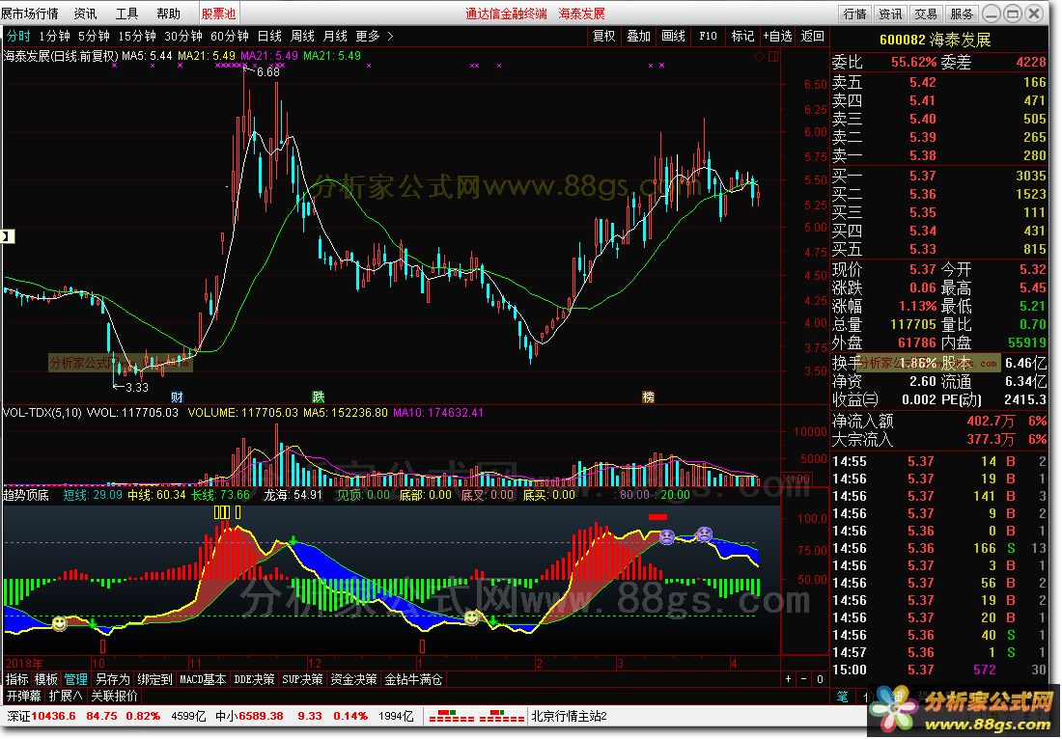The height and width of the screenshot is (739, 1062).
Task: Click the 跌 marker below the K-line chart
Action: tap(319, 397)
